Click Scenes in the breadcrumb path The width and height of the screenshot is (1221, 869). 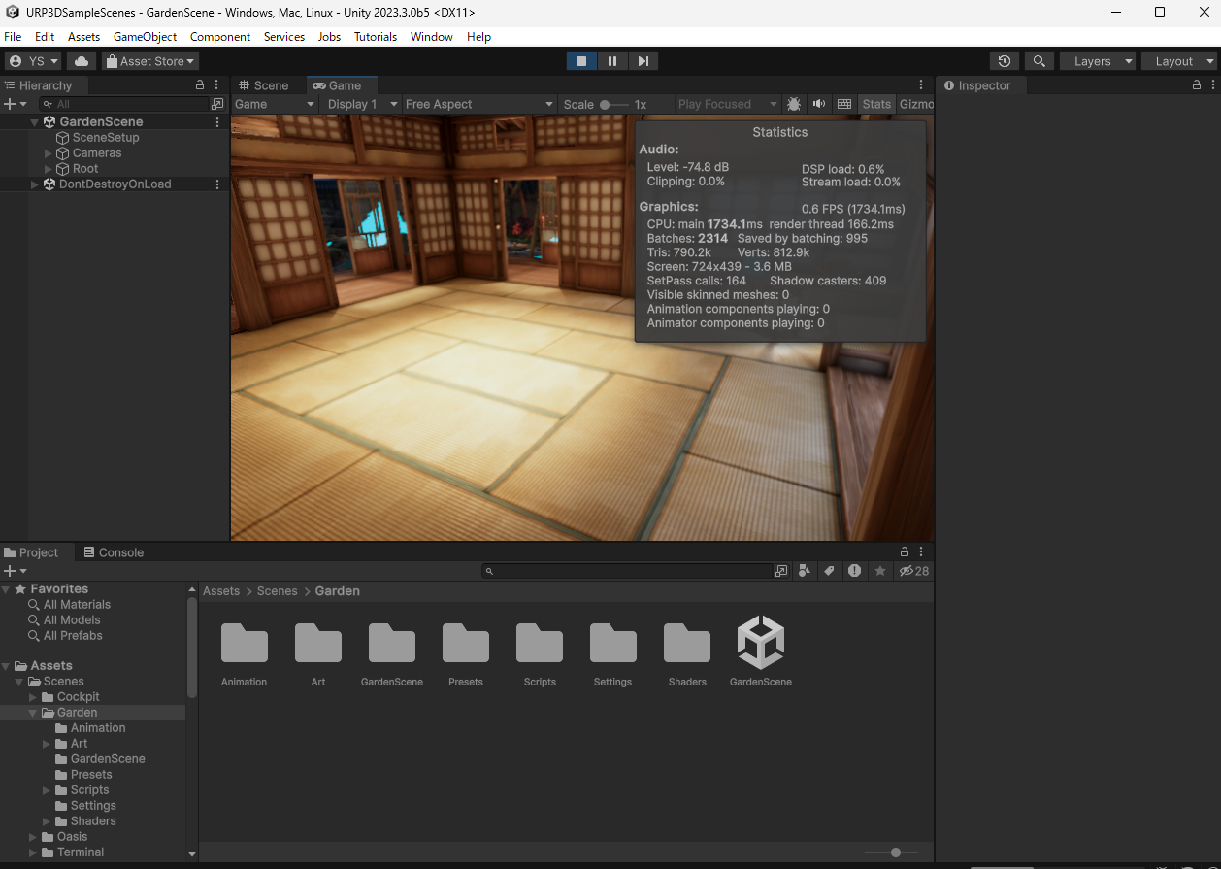coord(277,591)
